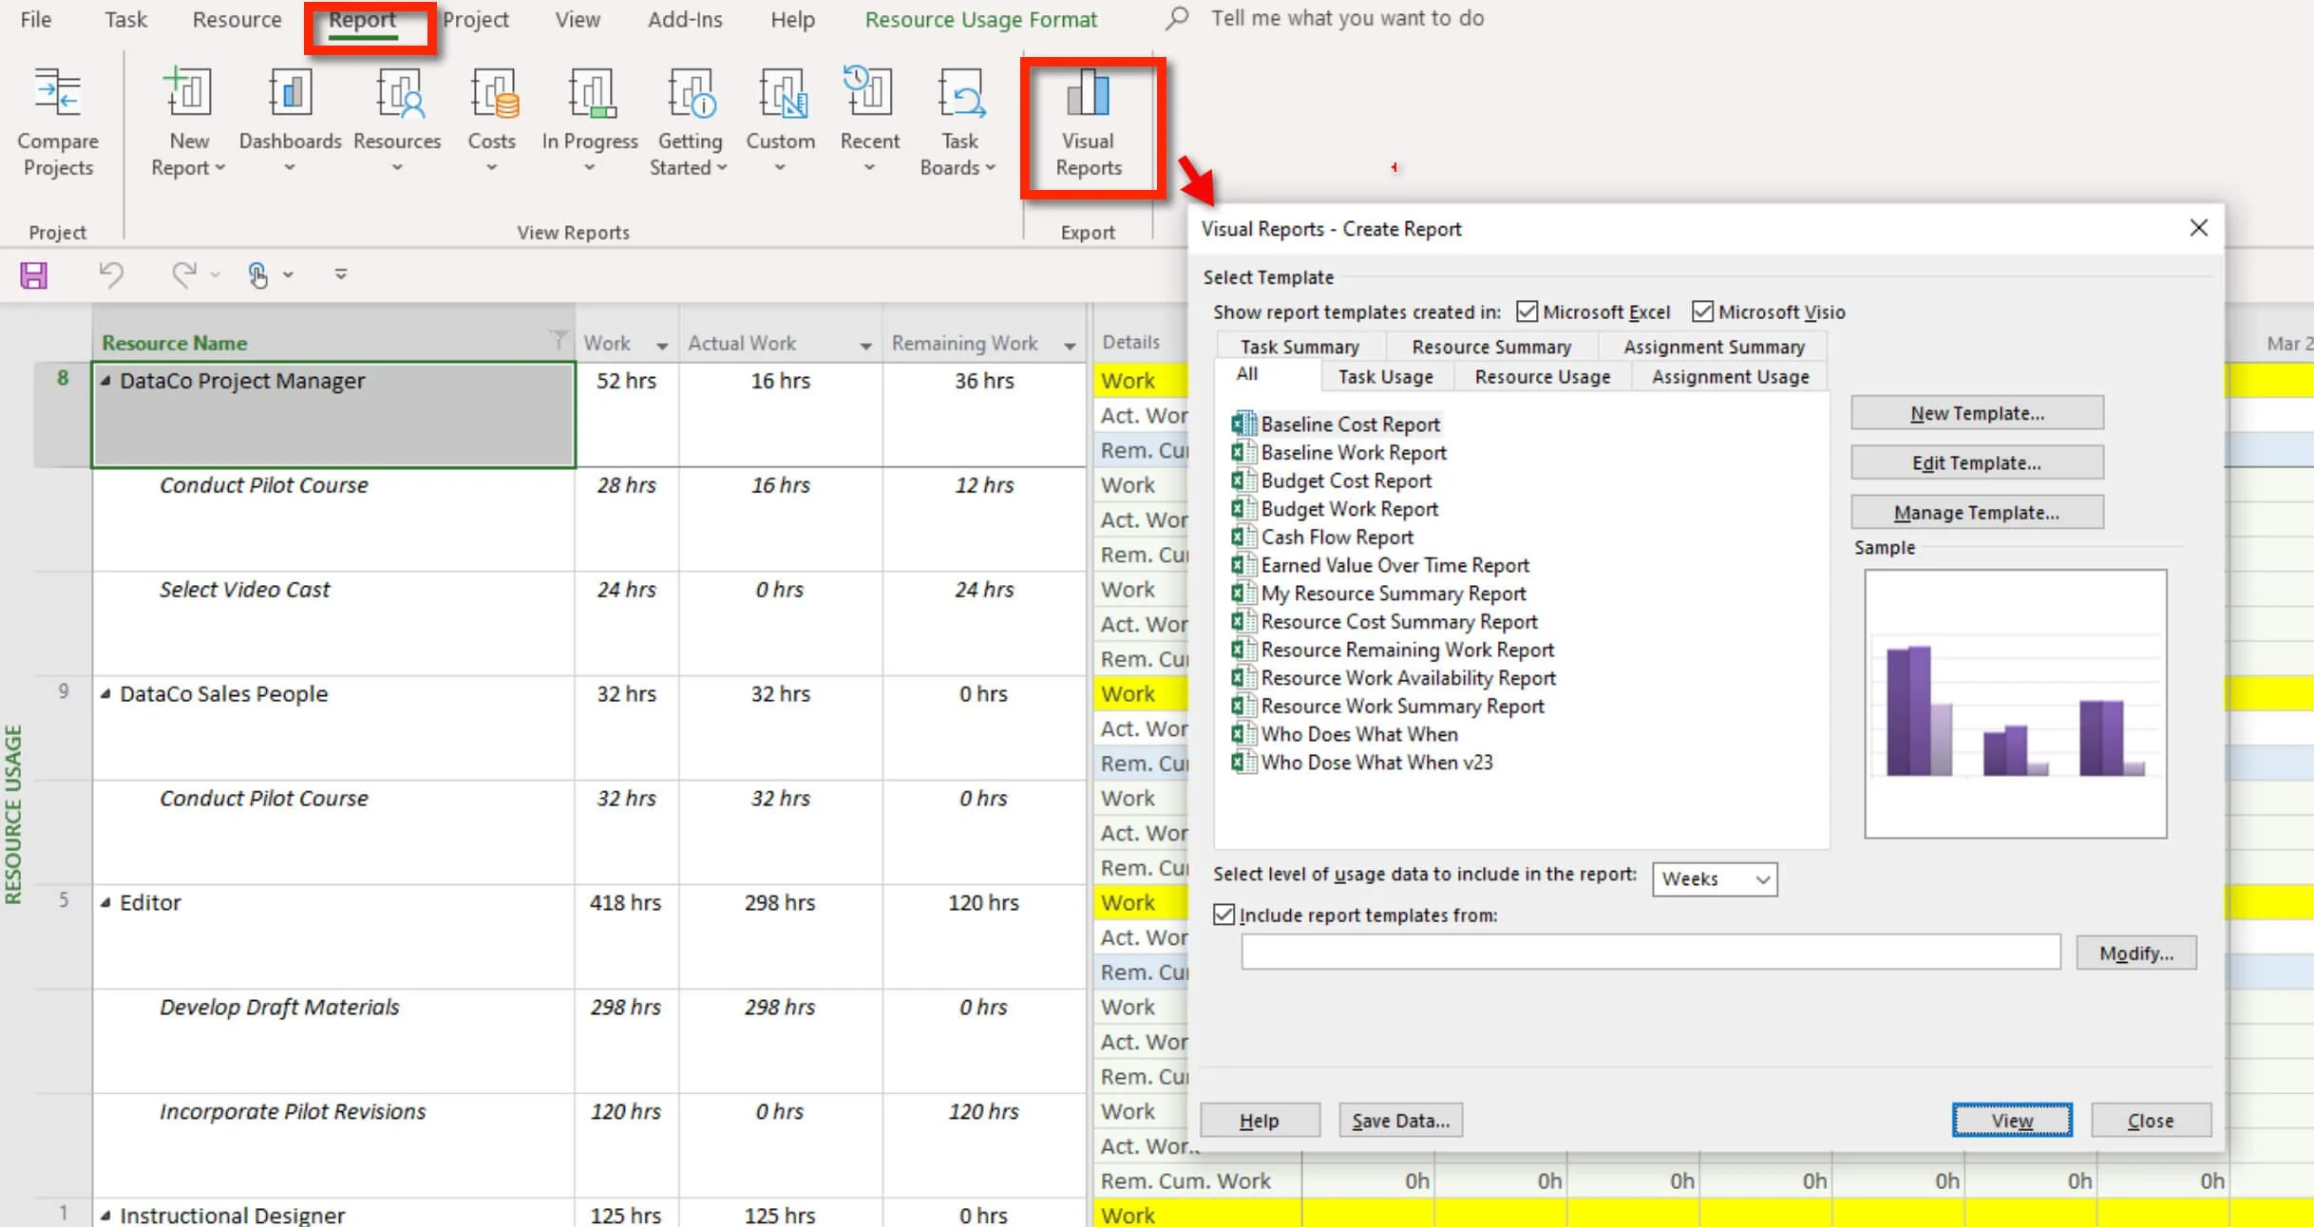Toggle the Microsoft Visio checkbox
The width and height of the screenshot is (2314, 1227).
tap(1702, 311)
